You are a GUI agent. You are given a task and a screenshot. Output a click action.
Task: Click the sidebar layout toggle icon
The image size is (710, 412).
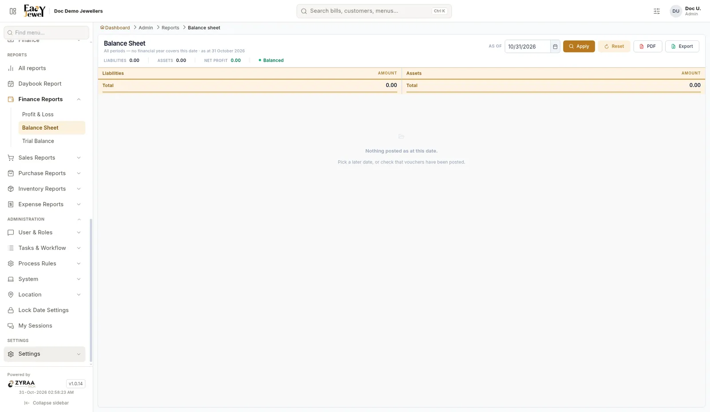click(13, 11)
